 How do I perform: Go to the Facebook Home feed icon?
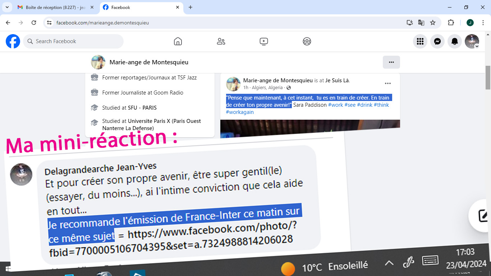pos(178,41)
